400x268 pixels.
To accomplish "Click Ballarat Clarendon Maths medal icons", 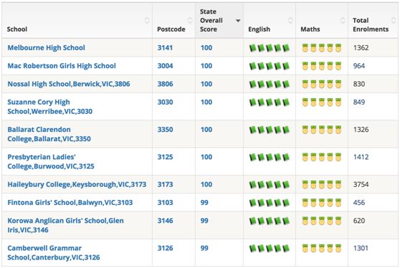I will [322, 130].
